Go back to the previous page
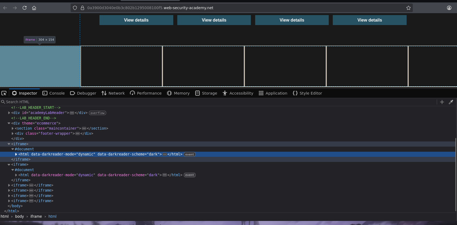 click(5, 8)
